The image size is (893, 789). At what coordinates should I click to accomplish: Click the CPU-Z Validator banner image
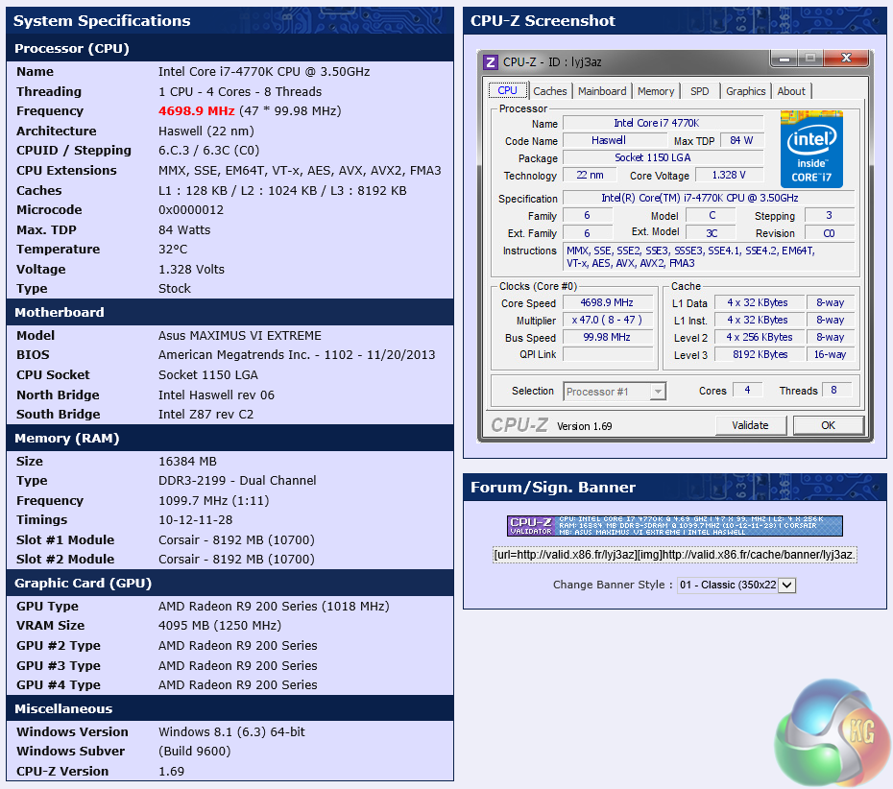pyautogui.click(x=675, y=526)
